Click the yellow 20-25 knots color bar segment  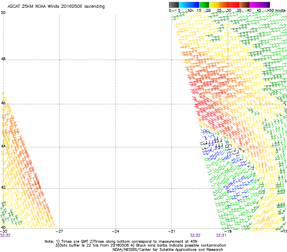point(214,5)
